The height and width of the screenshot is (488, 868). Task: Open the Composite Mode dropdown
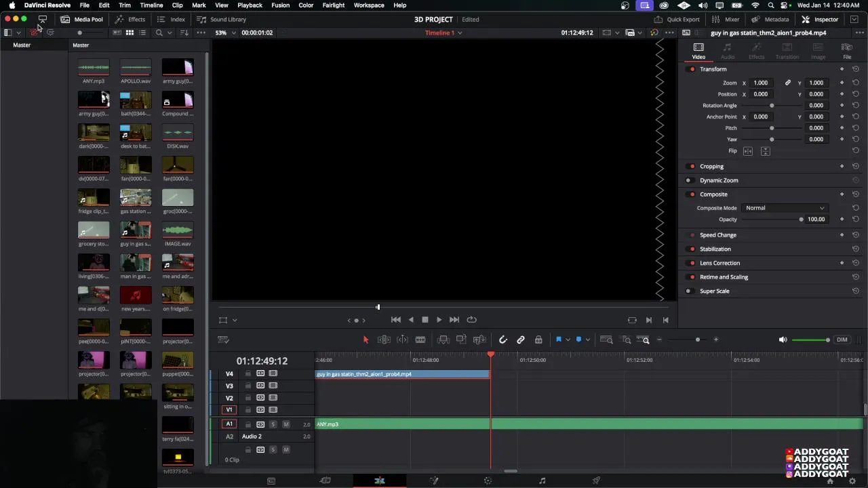[x=784, y=208]
